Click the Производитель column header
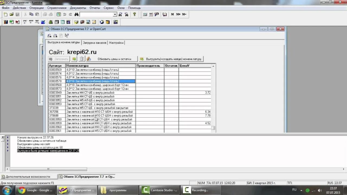Image resolution: width=347 pixels, height=195 pixels. pyautogui.click(x=150, y=66)
